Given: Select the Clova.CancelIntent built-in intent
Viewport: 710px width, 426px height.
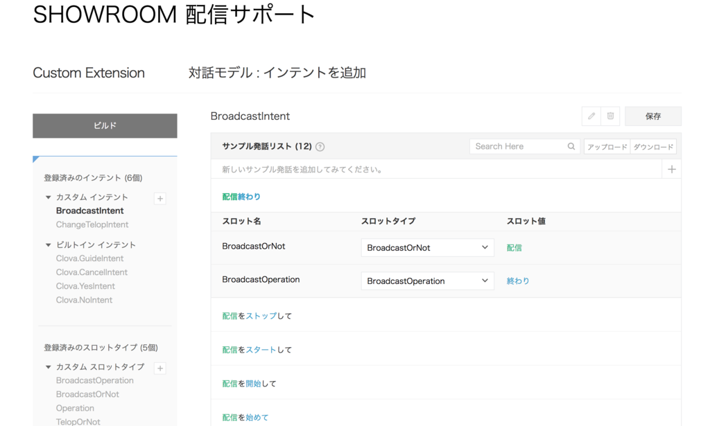Looking at the screenshot, I should (x=92, y=272).
